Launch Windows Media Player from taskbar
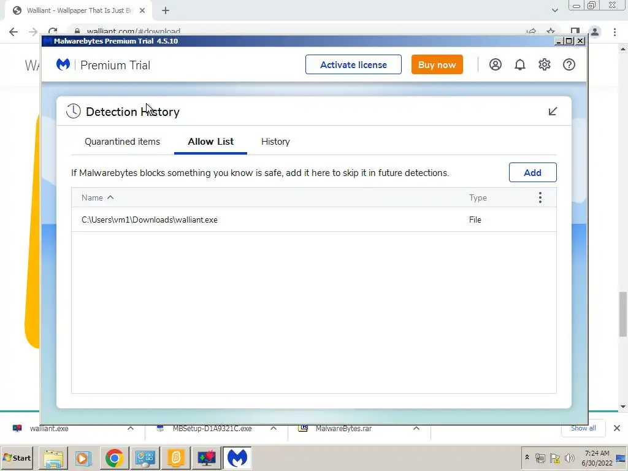 click(83, 458)
